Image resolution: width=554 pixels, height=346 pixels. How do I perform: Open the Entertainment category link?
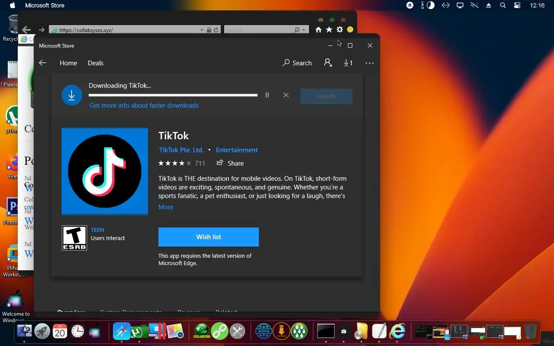(237, 150)
